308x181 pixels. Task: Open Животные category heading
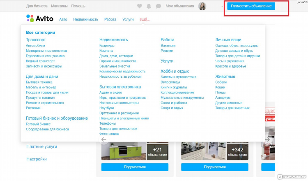click(225, 77)
